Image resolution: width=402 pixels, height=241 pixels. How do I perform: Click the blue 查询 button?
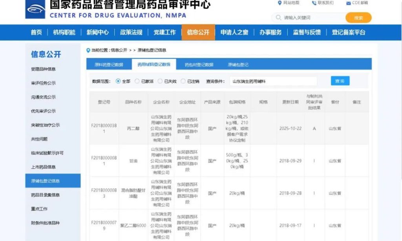(340, 81)
